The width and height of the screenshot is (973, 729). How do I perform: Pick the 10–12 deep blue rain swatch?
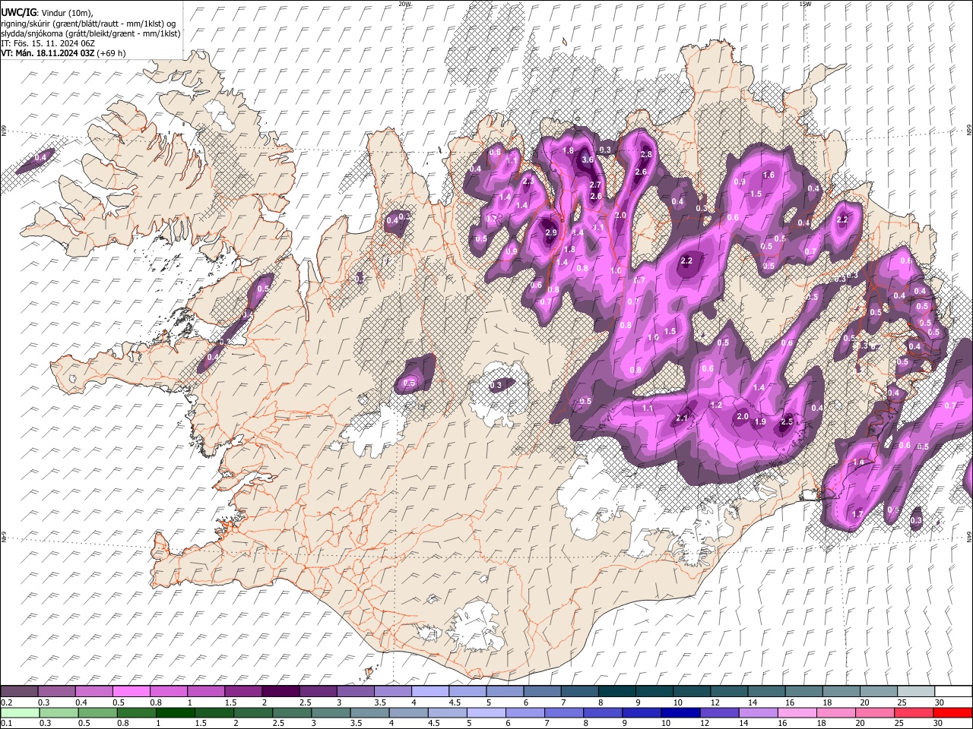(680, 712)
